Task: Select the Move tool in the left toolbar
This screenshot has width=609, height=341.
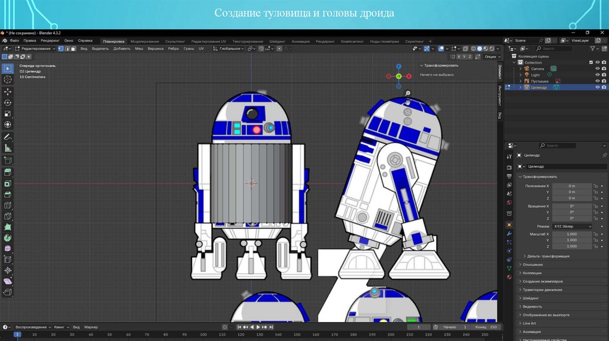Action: tap(8, 92)
